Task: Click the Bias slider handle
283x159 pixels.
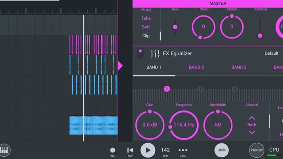Action: click(175, 27)
